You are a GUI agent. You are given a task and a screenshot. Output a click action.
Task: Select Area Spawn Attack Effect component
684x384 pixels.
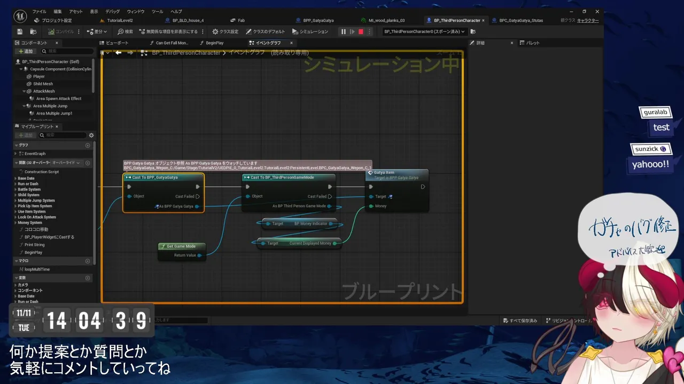tap(59, 99)
